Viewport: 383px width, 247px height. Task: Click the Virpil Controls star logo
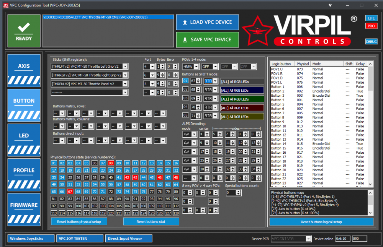258,32
